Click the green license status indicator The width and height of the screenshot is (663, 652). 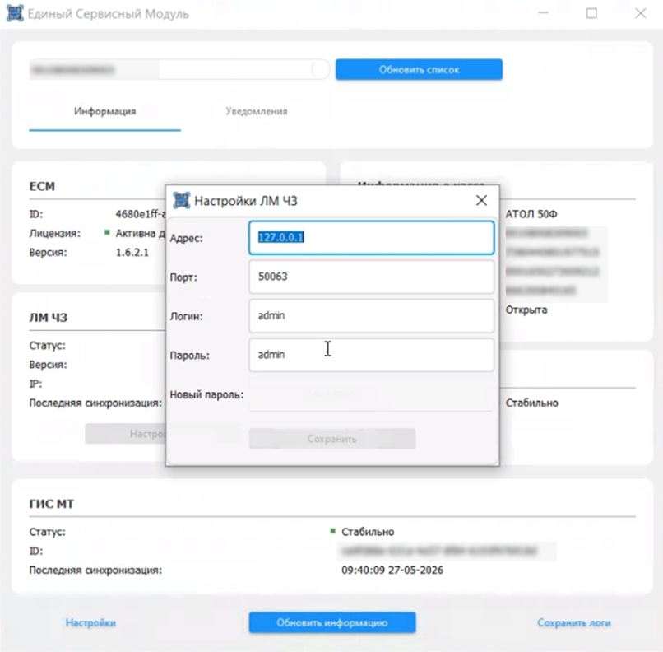coord(107,232)
